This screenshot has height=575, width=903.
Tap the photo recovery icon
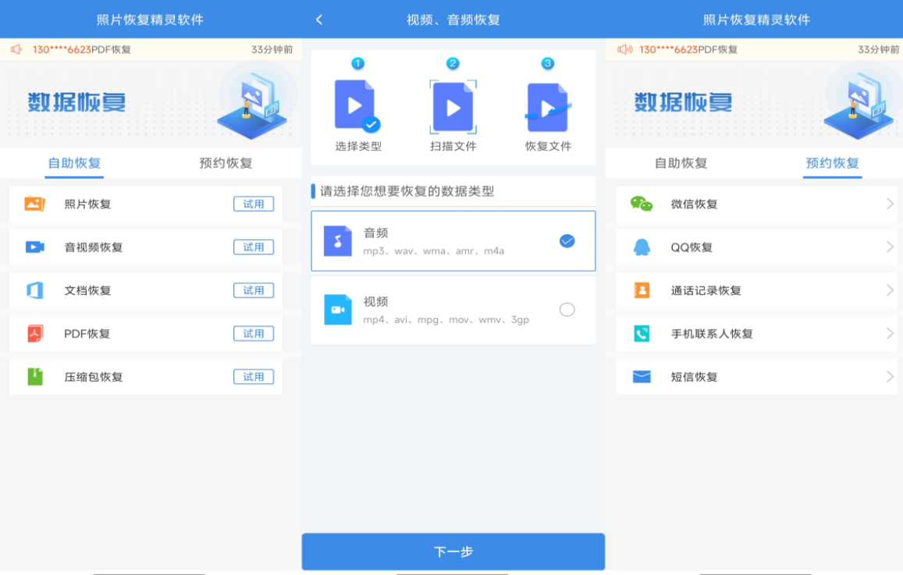click(34, 204)
